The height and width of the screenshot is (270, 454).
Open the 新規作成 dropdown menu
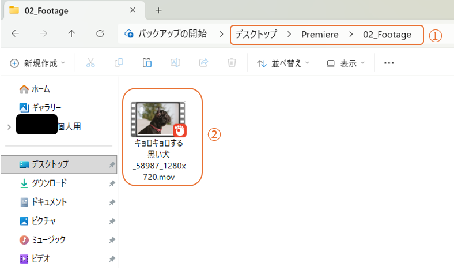(x=38, y=63)
